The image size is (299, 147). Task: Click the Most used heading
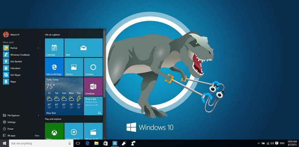click(8, 42)
